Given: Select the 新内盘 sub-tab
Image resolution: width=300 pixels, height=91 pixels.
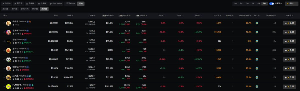Looking at the screenshot, I should coord(15,9).
